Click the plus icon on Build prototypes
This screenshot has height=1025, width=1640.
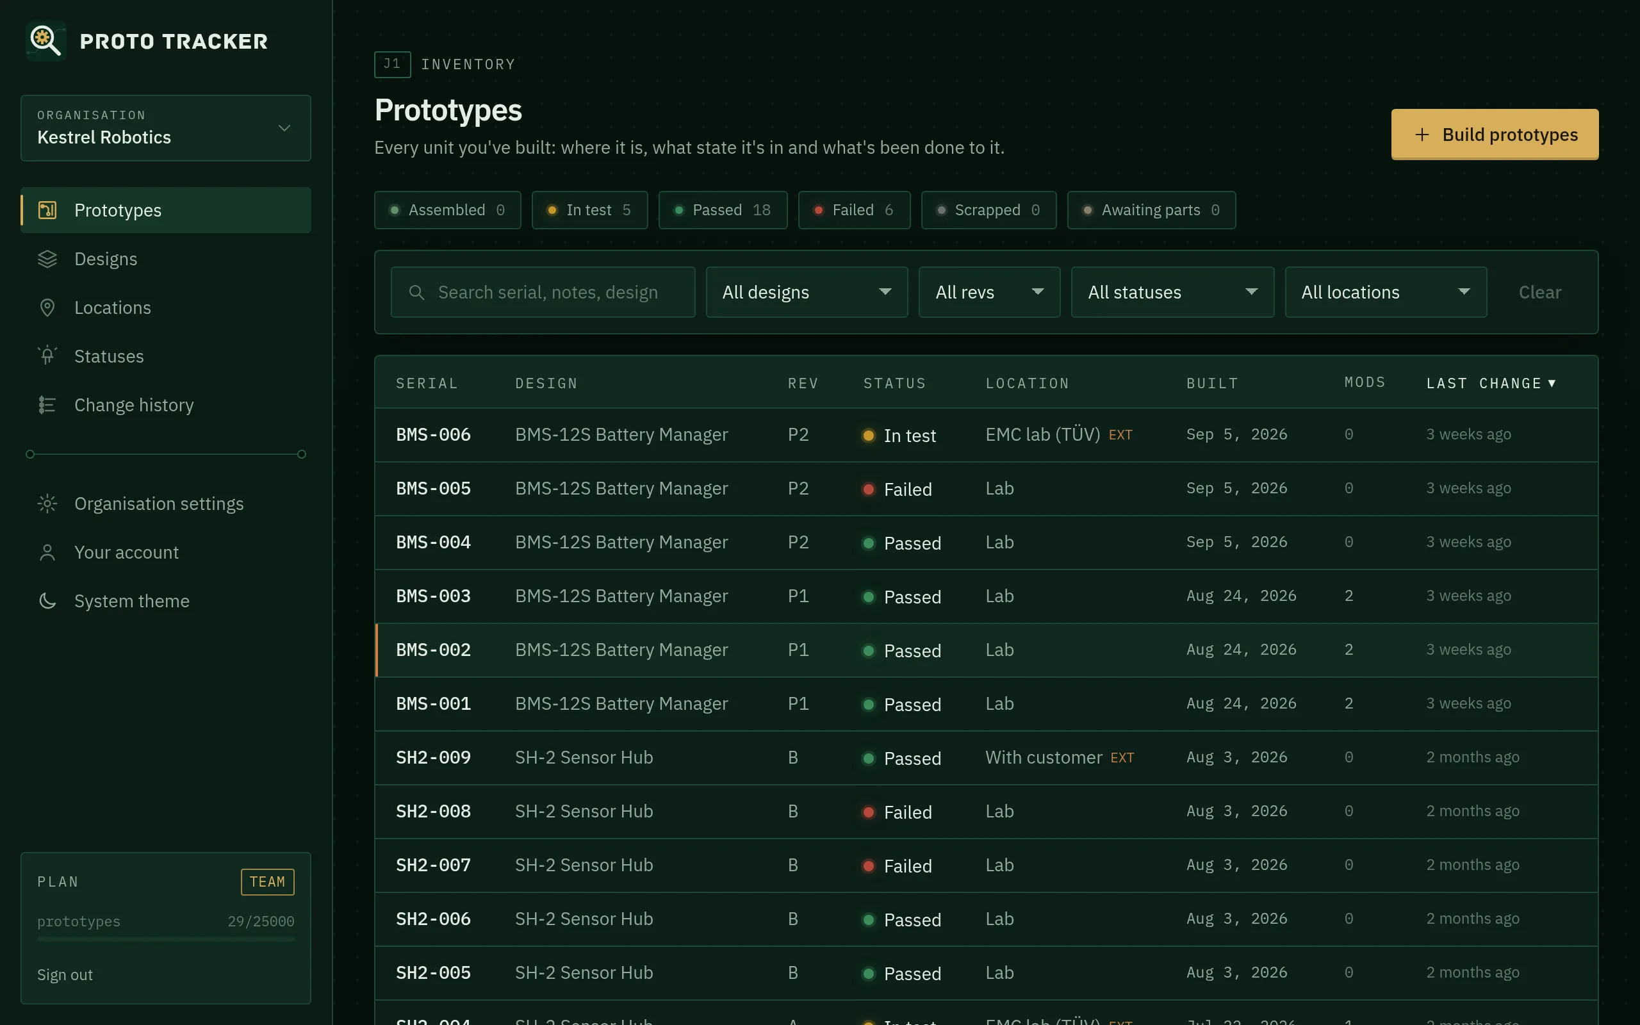1422,135
